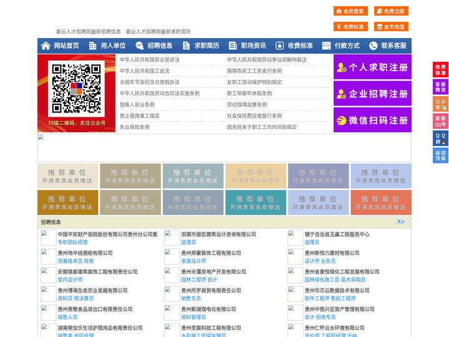Open link 失业保险条例
This screenshot has width=449, height=337.
135,127
